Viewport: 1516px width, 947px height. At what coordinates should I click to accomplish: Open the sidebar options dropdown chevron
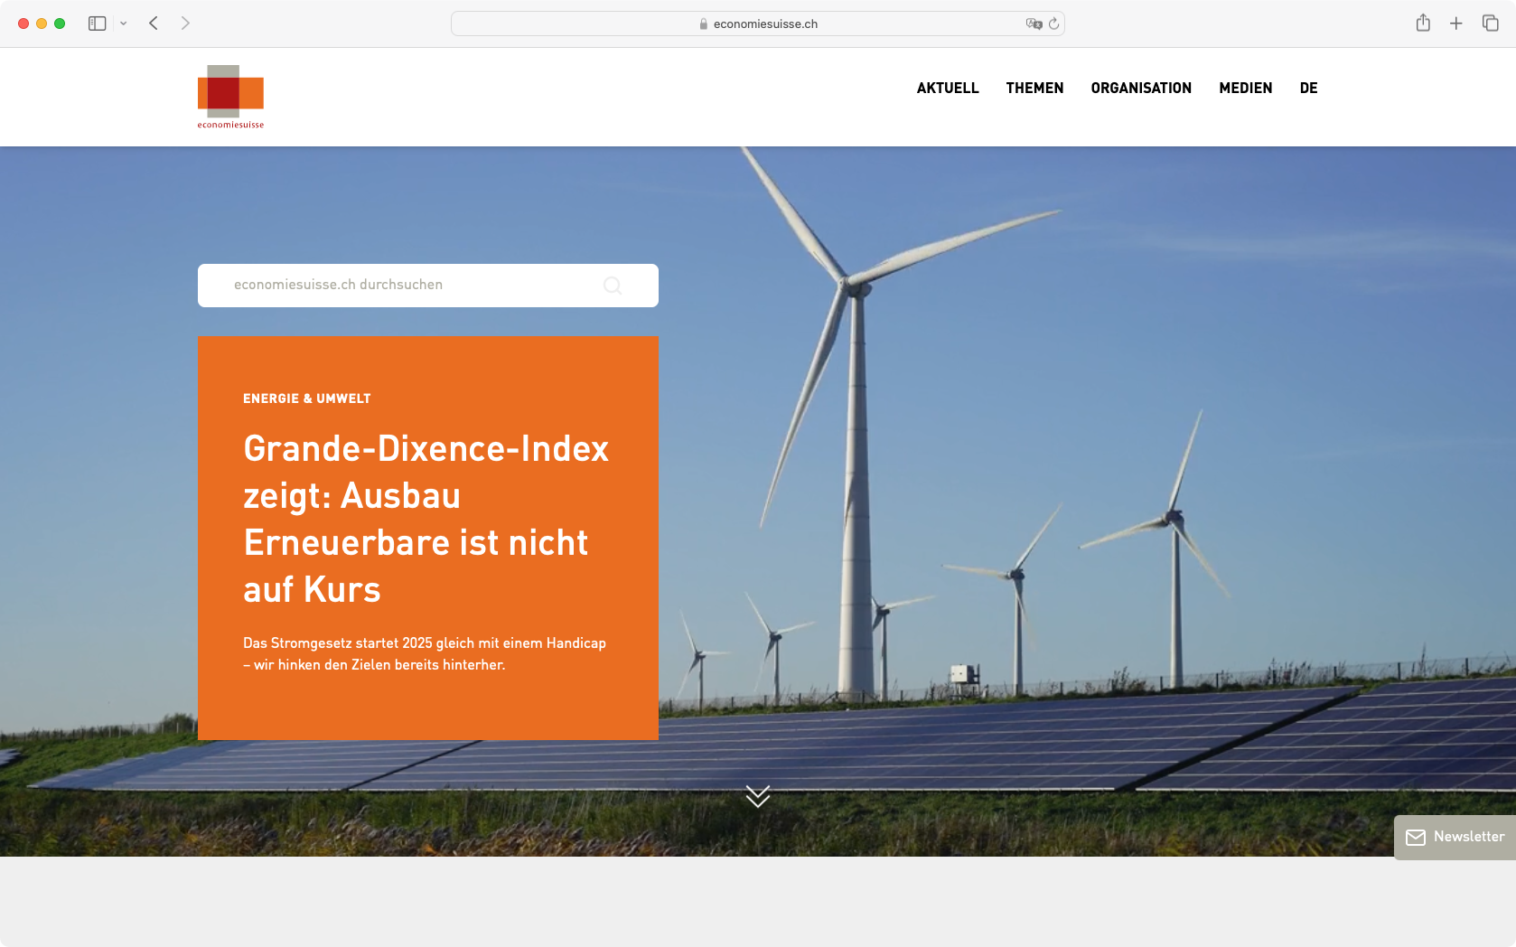[x=124, y=23]
